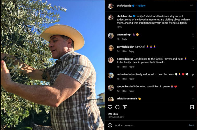The image size is (197, 130).
Task: Share the post using the paper plane icon
Action: tap(125, 107)
